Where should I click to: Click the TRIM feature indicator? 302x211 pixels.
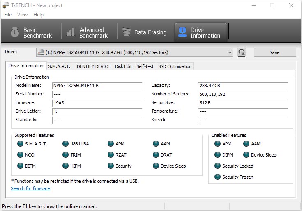tap(65, 155)
